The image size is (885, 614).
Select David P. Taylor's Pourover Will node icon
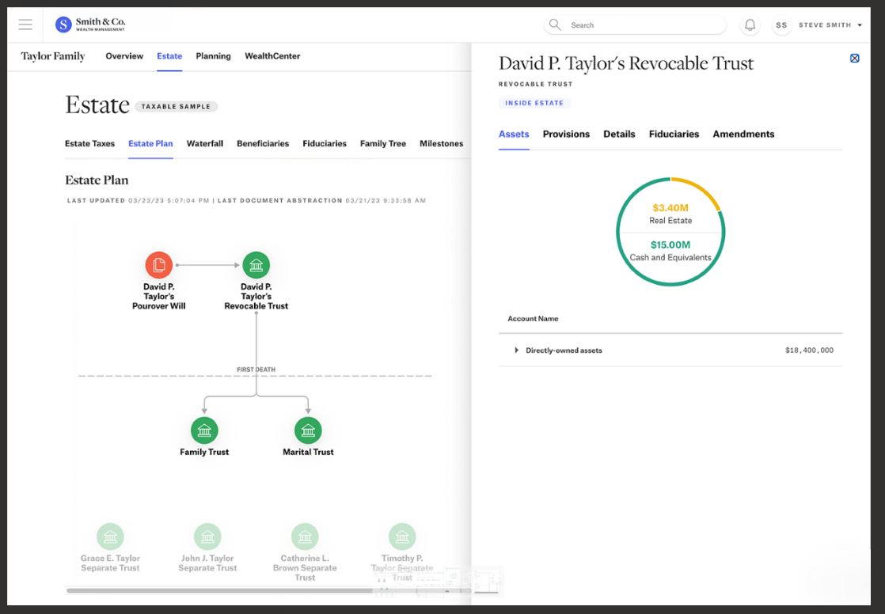pos(158,265)
